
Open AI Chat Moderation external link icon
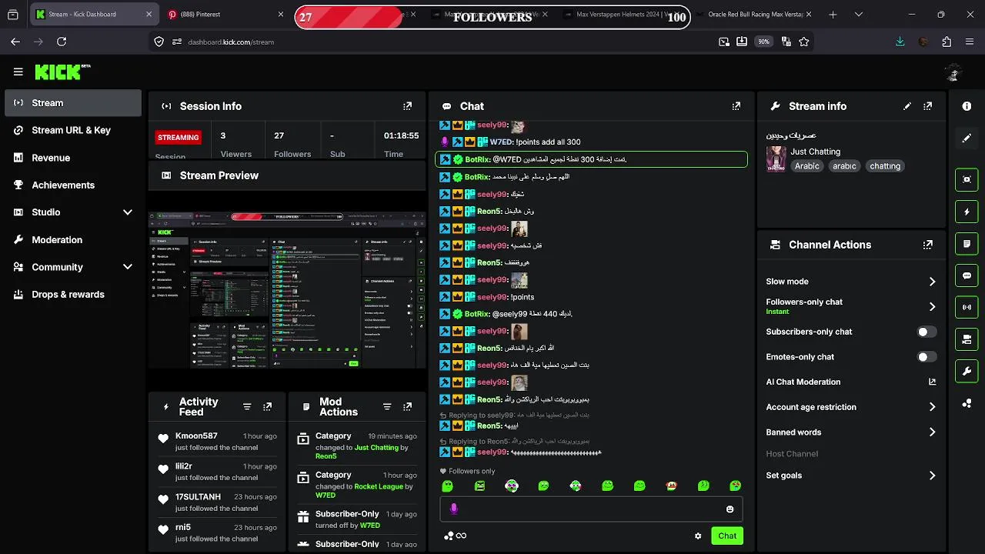click(932, 382)
